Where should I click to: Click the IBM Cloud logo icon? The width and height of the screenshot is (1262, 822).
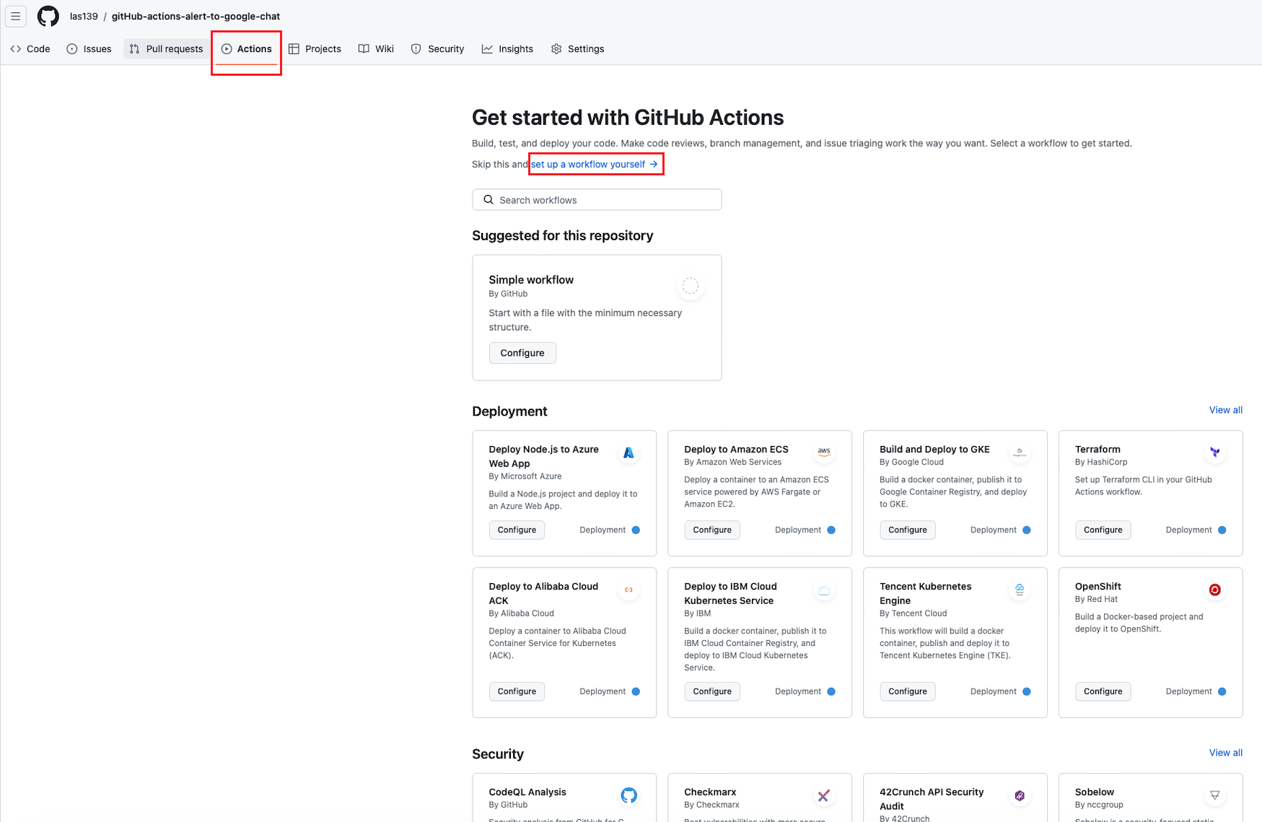[824, 590]
